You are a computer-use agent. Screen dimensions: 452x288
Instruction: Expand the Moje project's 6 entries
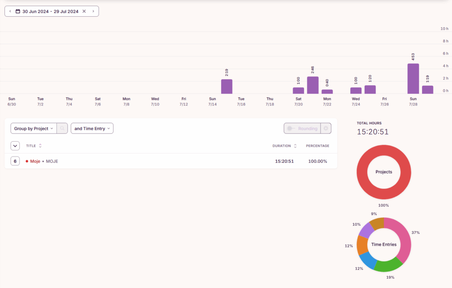point(15,161)
